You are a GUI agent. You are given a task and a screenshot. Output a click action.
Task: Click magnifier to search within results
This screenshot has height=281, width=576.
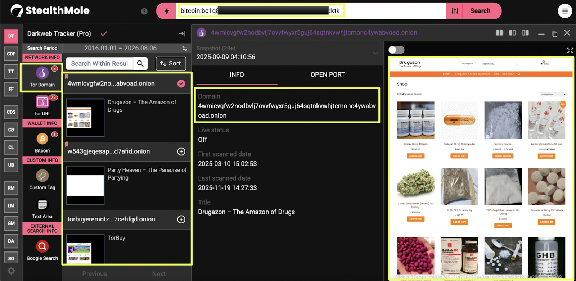[140, 64]
